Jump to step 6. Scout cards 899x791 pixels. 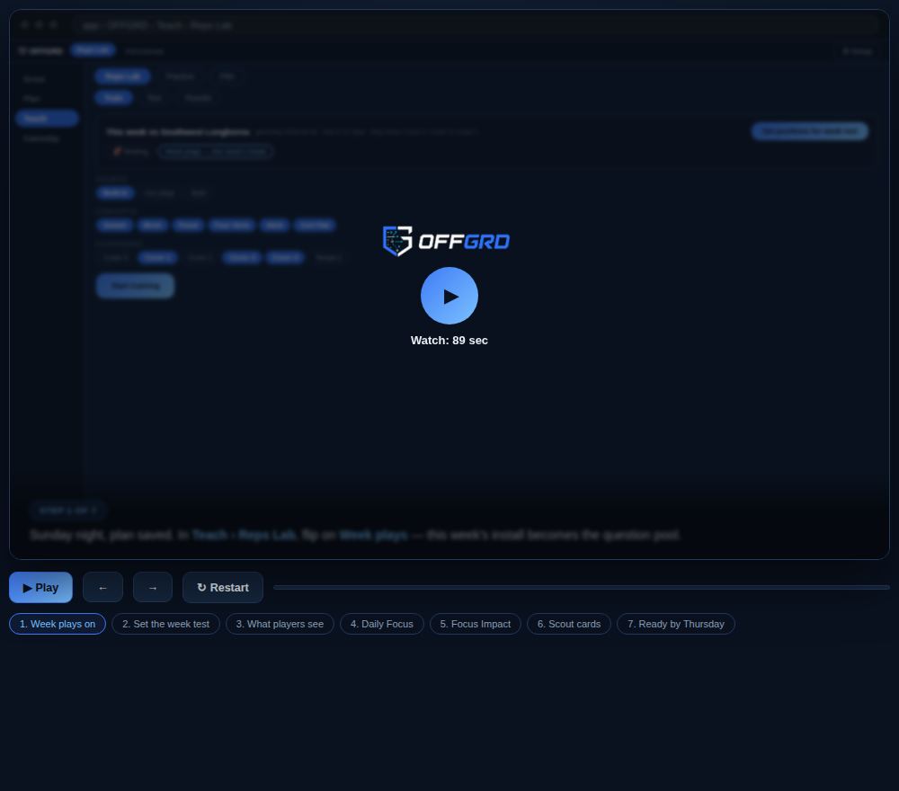coord(569,624)
